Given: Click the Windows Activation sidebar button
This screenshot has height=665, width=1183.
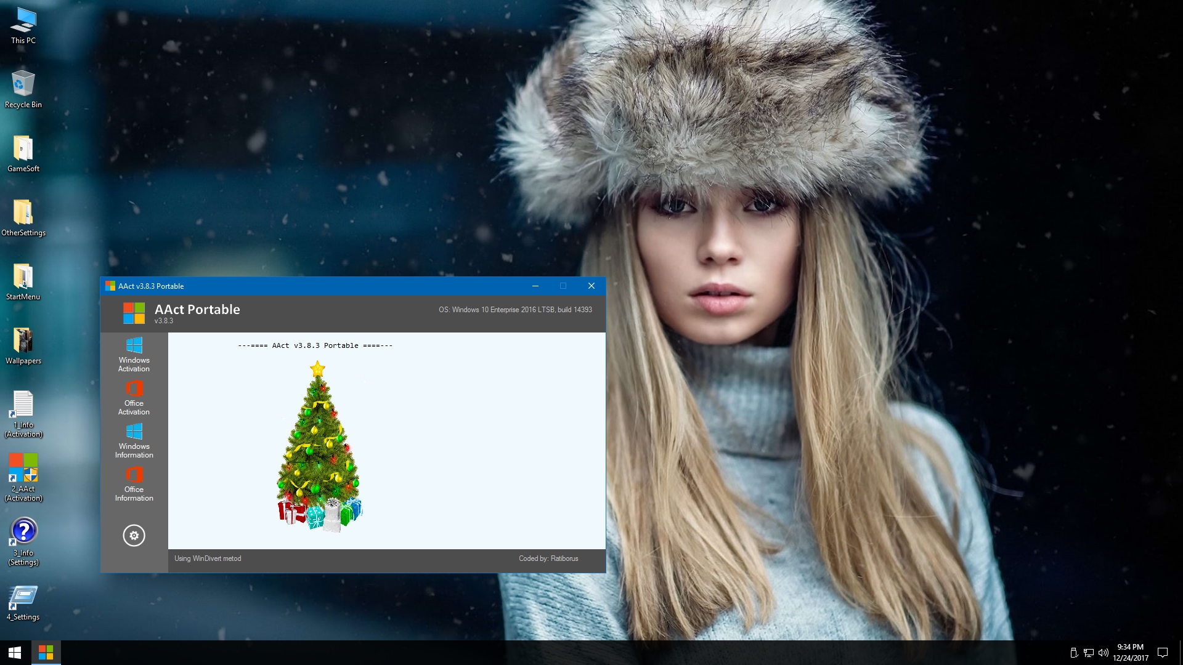Looking at the screenshot, I should (x=134, y=355).
